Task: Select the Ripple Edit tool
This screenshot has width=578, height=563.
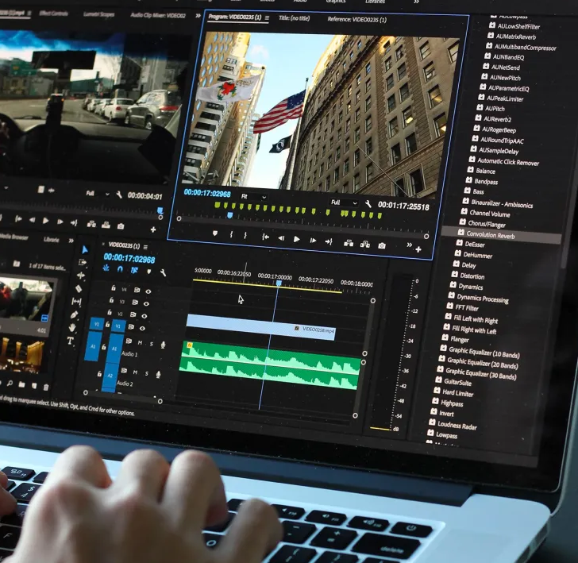Action: click(x=81, y=276)
